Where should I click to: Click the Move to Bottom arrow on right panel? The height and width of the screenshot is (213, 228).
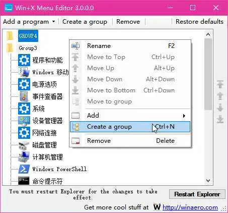[220, 119]
